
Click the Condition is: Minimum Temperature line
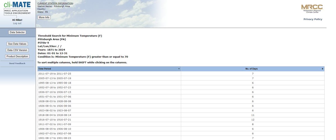tap(83, 57)
